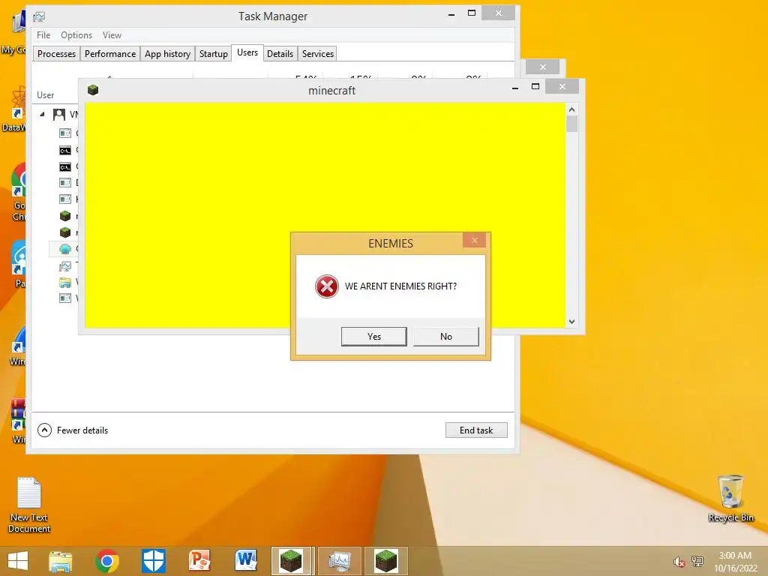This screenshot has width=768, height=576.
Task: Switch to the Performance tab
Action: click(110, 54)
